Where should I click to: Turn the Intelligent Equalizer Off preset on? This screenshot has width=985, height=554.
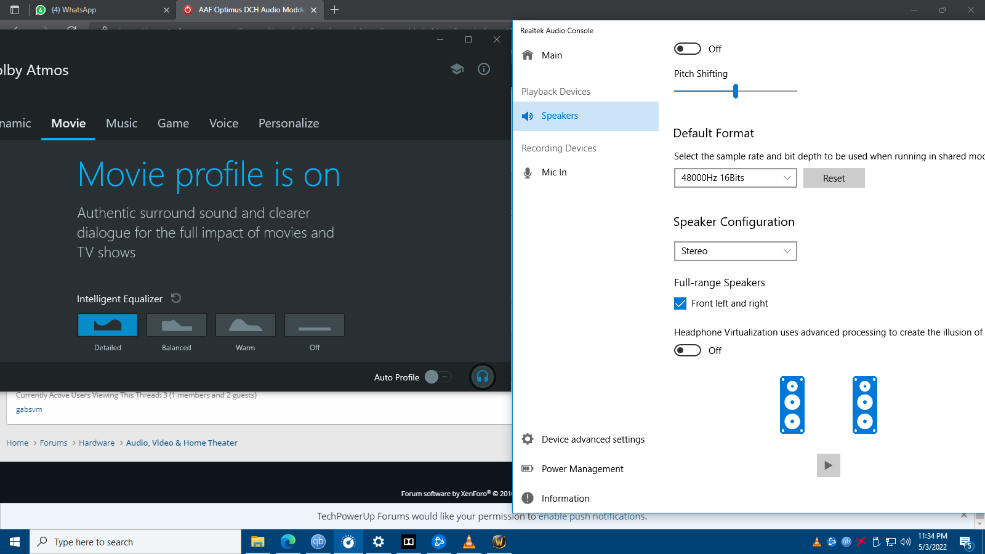315,325
